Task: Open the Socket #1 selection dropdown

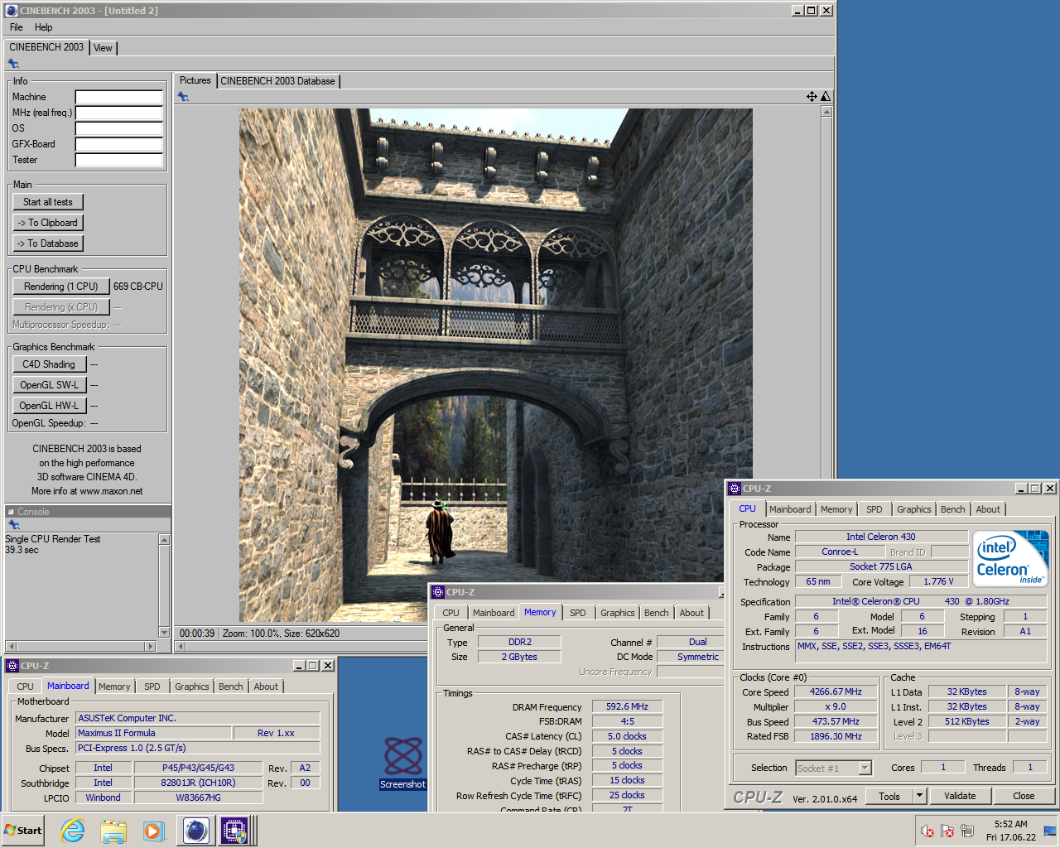Action: [865, 768]
